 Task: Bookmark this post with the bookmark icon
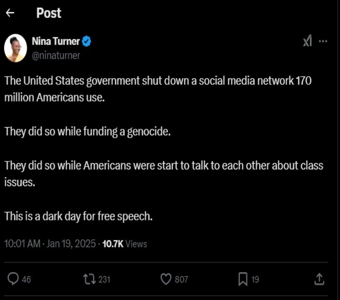click(x=243, y=279)
